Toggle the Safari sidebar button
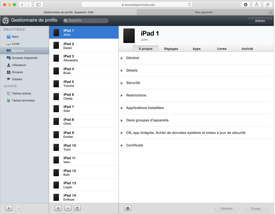The image size is (275, 214). [x=38, y=5]
